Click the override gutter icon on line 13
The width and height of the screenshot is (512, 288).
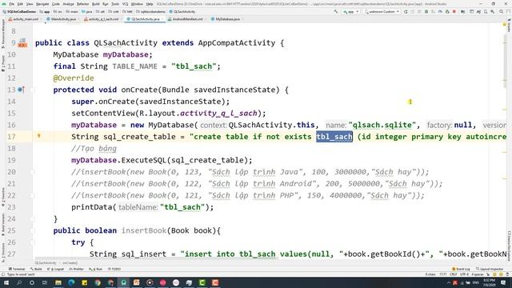point(21,90)
